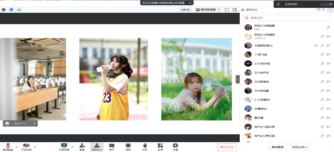
Task: Open the 演讲者视图 view dropdown
Action: click(208, 10)
